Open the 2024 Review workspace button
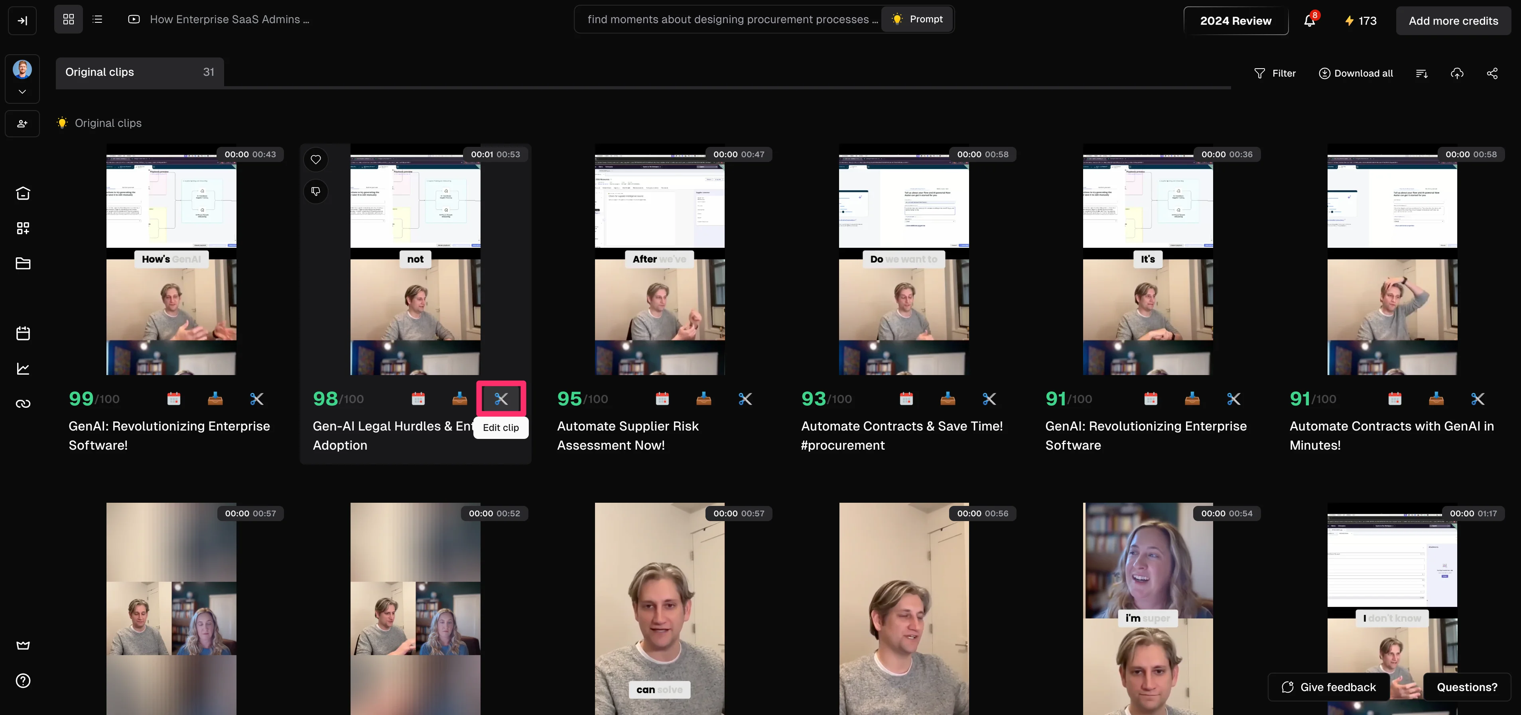 pos(1235,21)
